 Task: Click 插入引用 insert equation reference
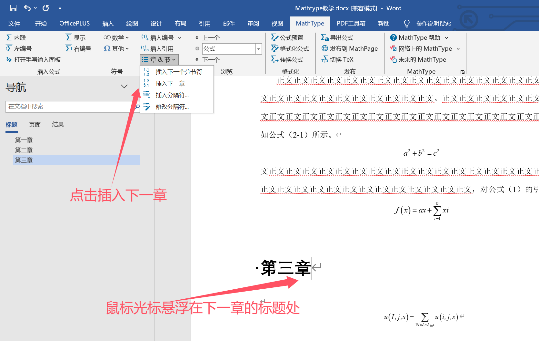pos(158,49)
